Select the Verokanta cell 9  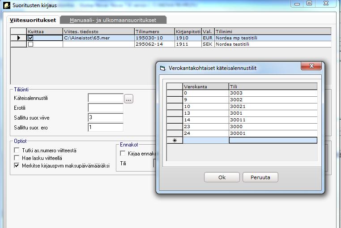coord(206,100)
